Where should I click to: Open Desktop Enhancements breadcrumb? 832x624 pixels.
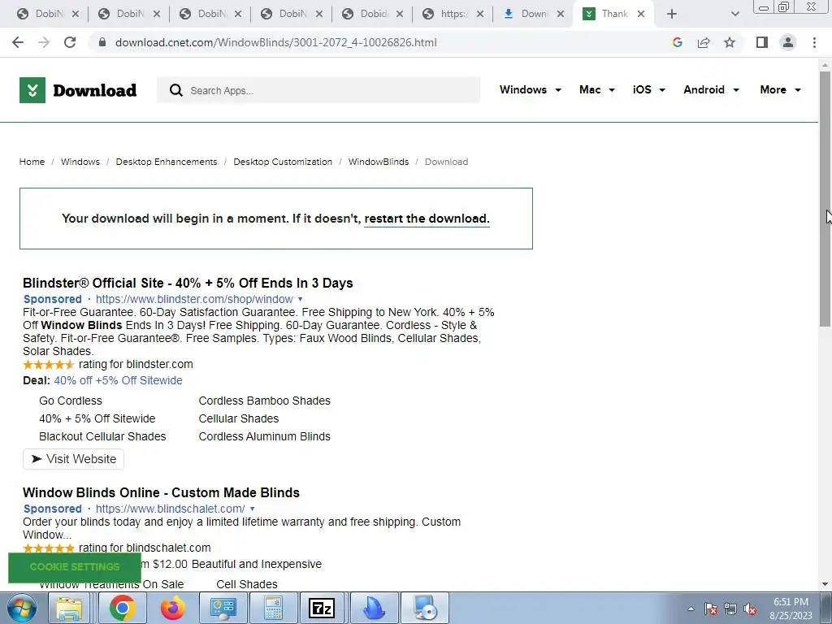(x=167, y=162)
